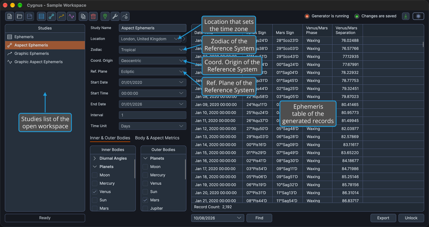Check Mercury in Outer Bodies

tap(145, 175)
